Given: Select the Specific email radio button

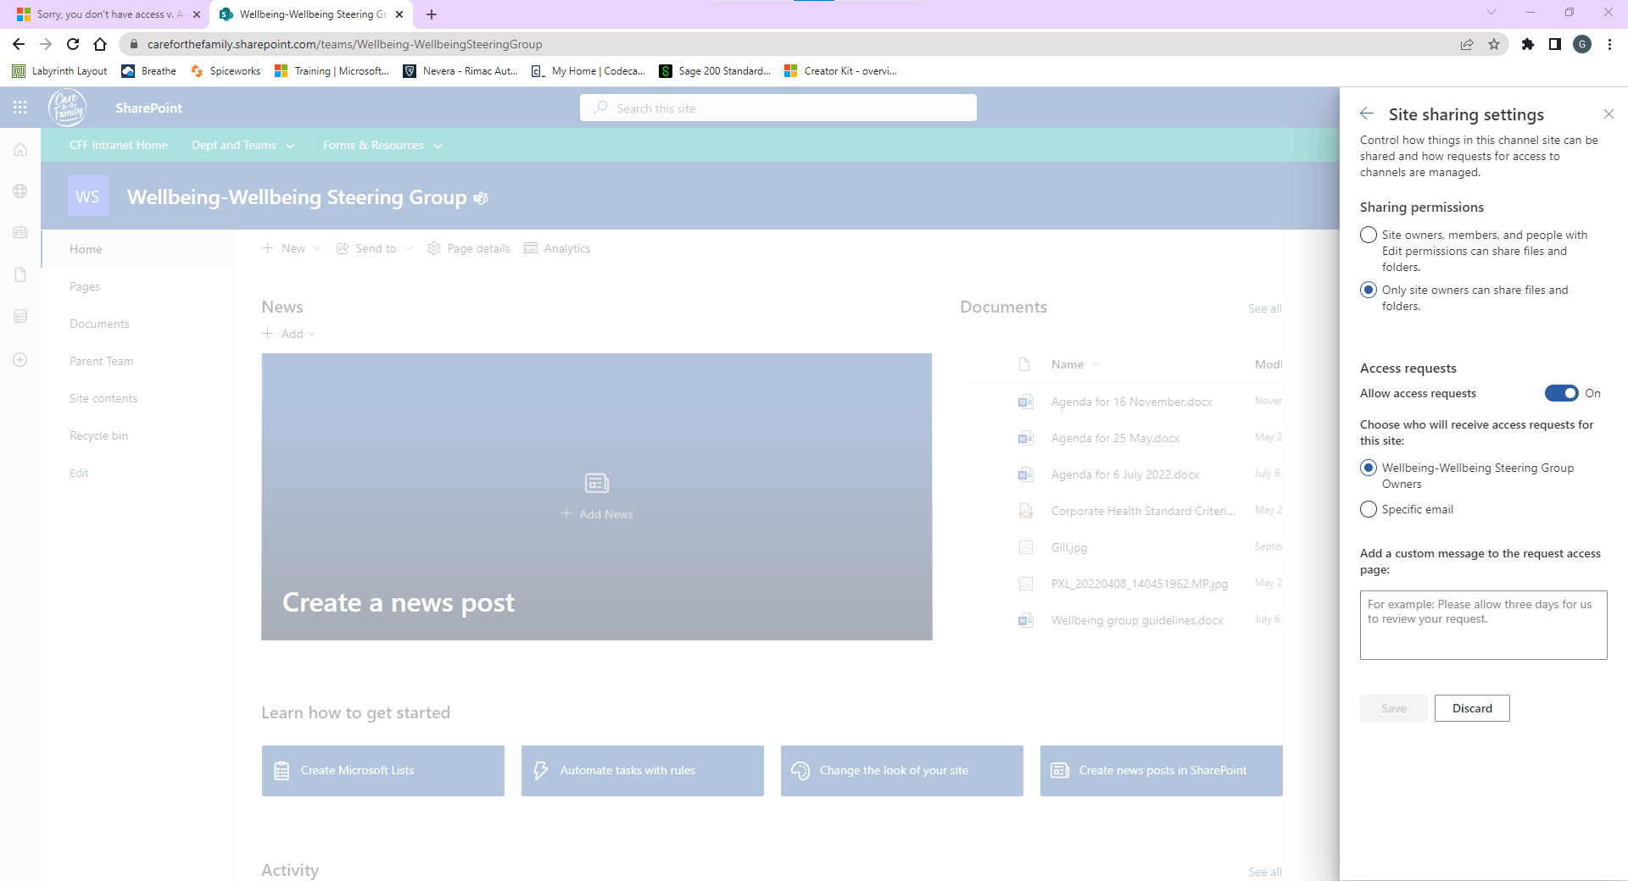Looking at the screenshot, I should click(1369, 509).
